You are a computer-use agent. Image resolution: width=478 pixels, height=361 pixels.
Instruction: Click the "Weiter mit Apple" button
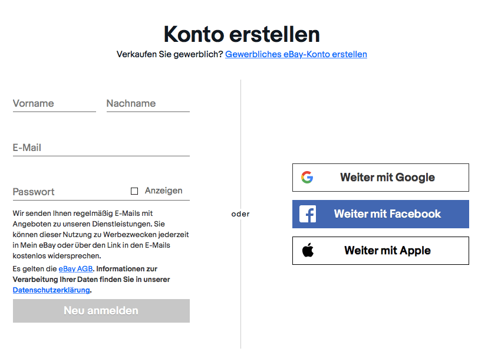380,250
